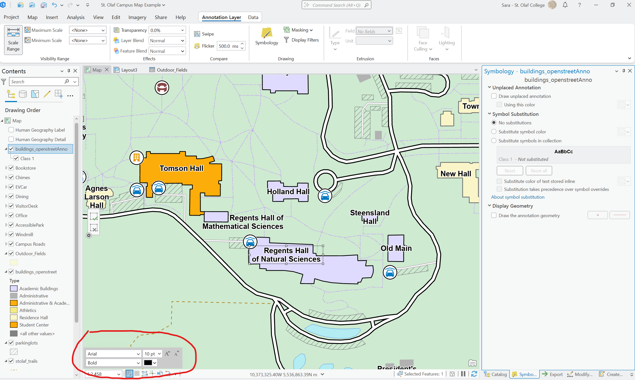The height and width of the screenshot is (380, 635).
Task: Switch to the Data ribbon tab
Action: click(x=253, y=17)
